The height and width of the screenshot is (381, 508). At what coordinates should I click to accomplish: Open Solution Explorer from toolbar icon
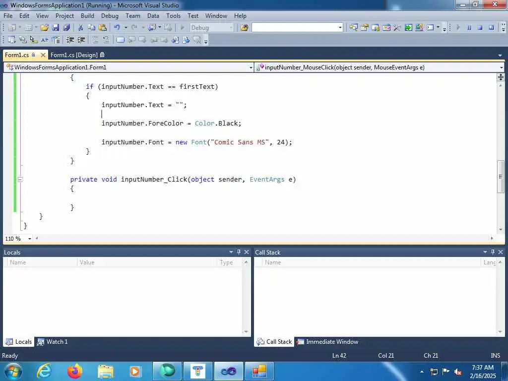(353, 28)
